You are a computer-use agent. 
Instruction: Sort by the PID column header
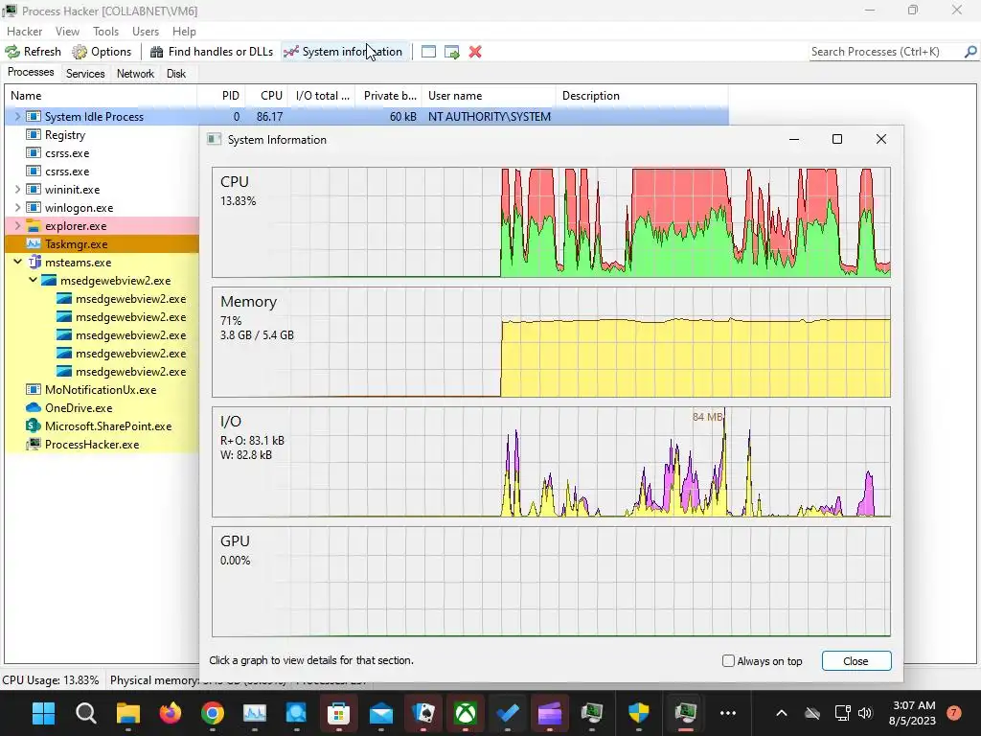(x=221, y=96)
